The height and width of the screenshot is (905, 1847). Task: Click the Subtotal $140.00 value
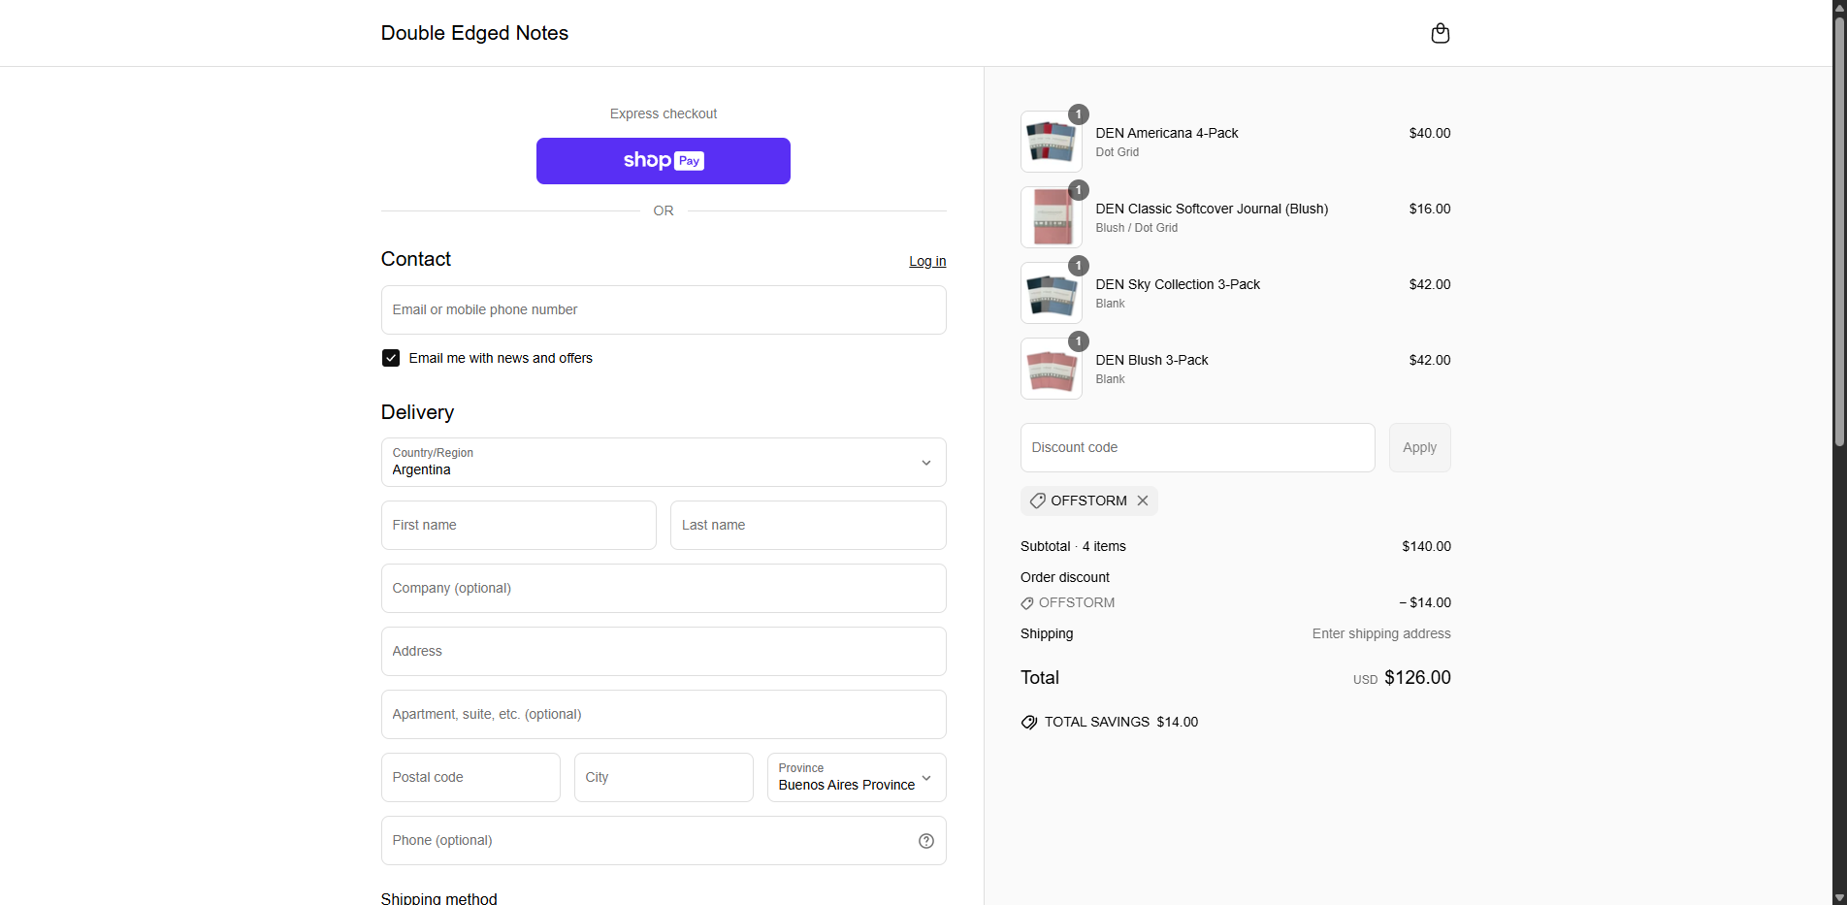[x=1426, y=547]
